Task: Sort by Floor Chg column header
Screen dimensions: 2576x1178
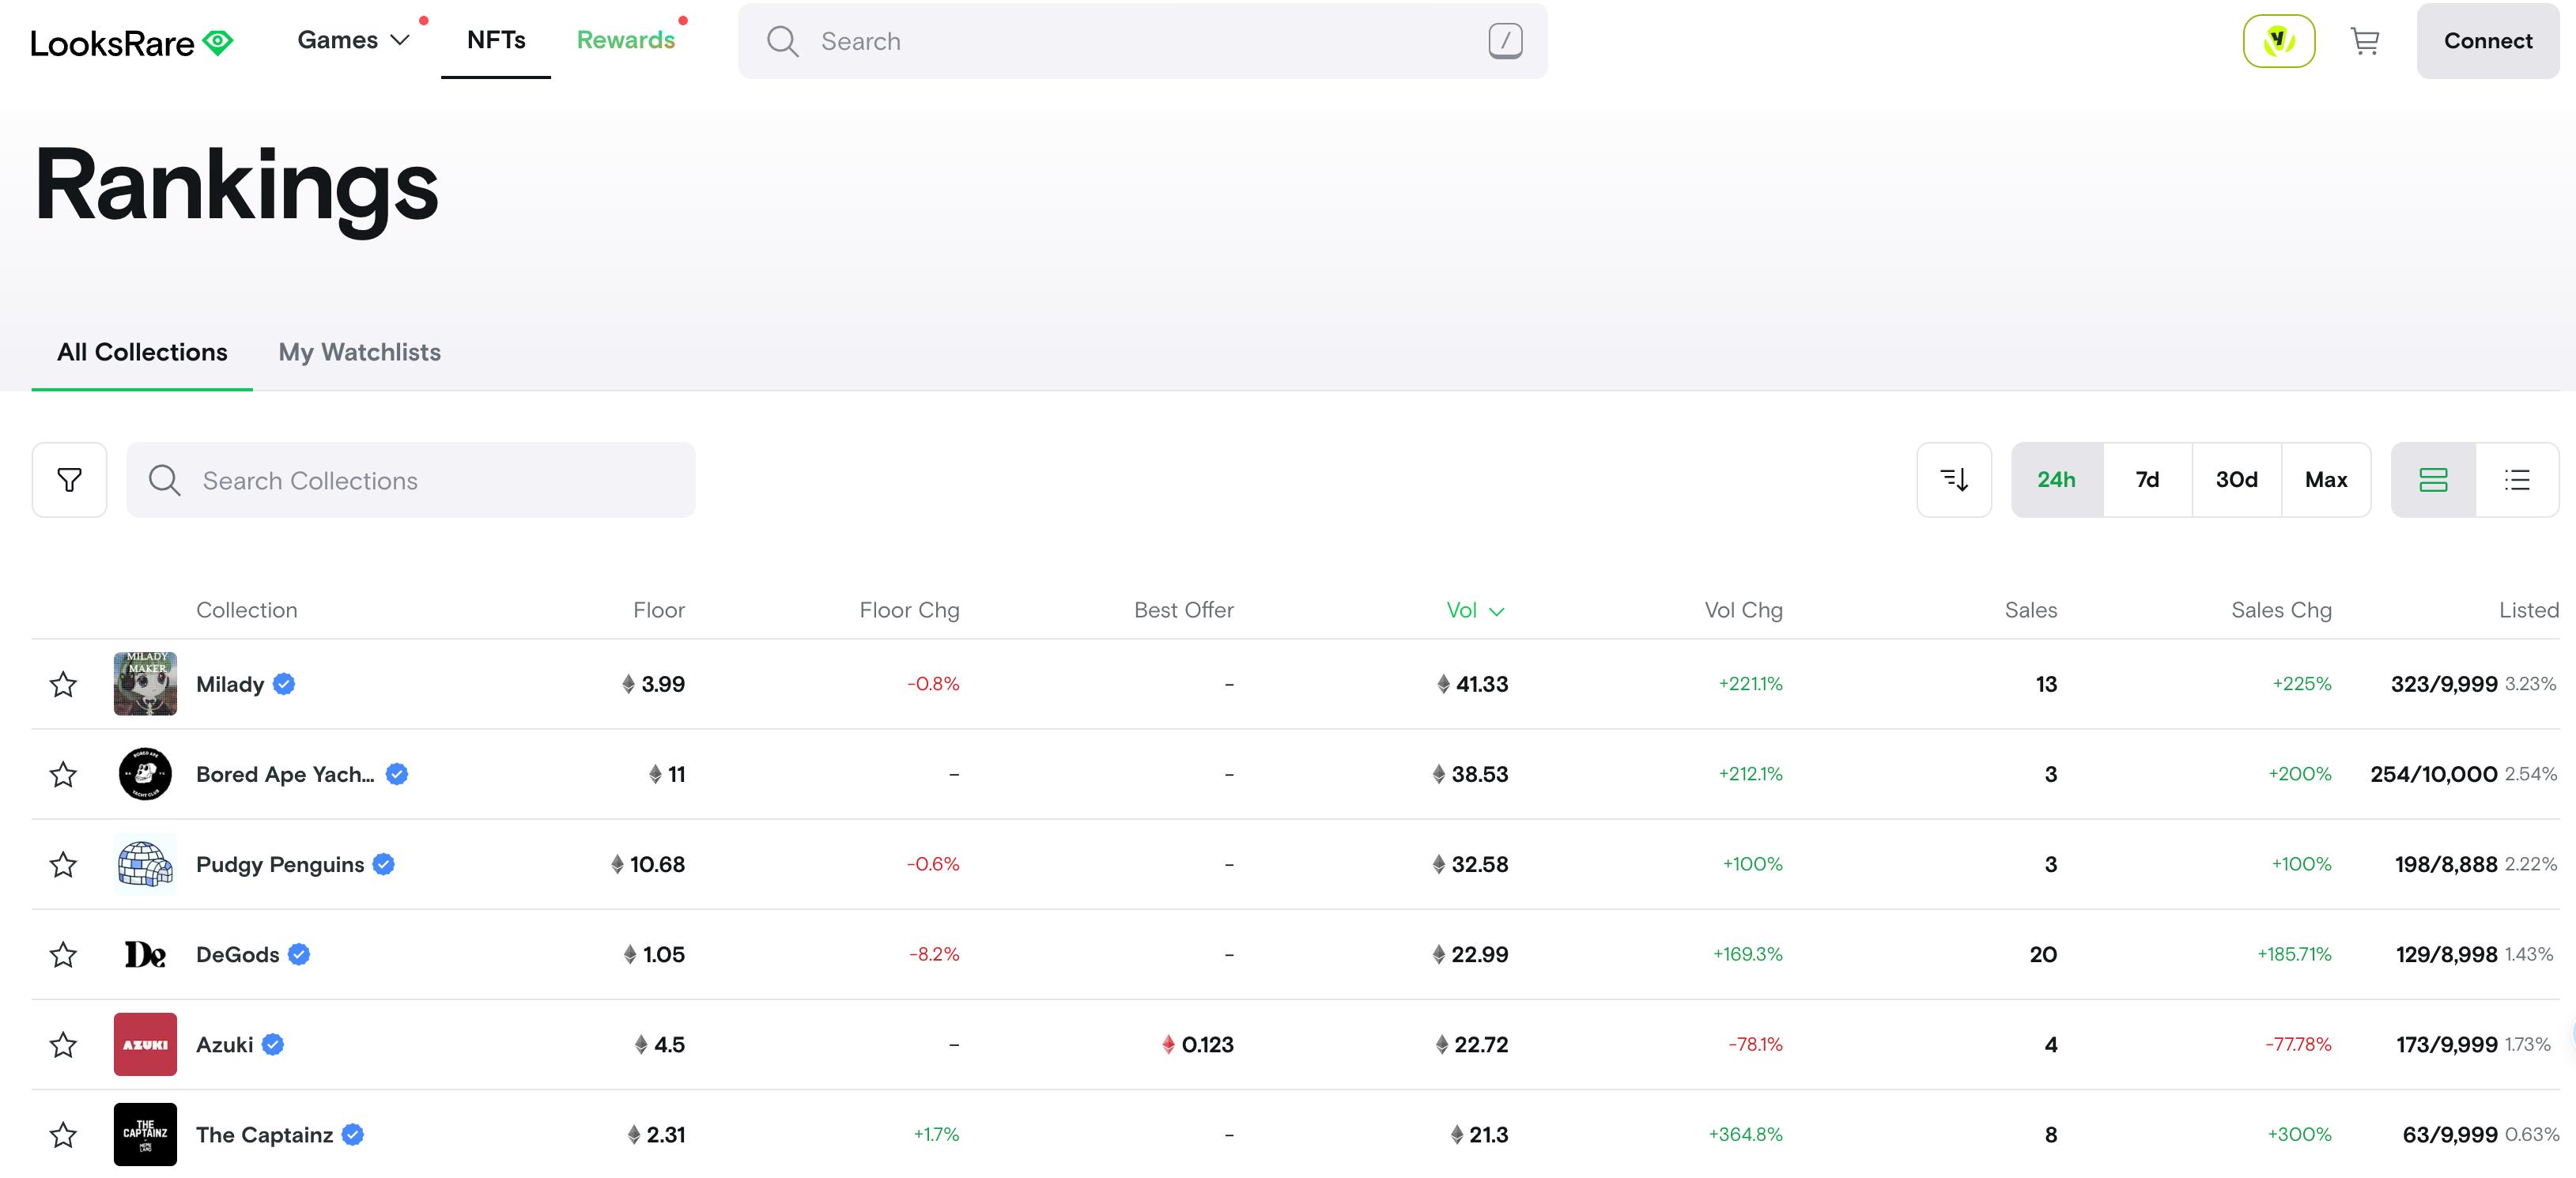Action: pyautogui.click(x=909, y=610)
